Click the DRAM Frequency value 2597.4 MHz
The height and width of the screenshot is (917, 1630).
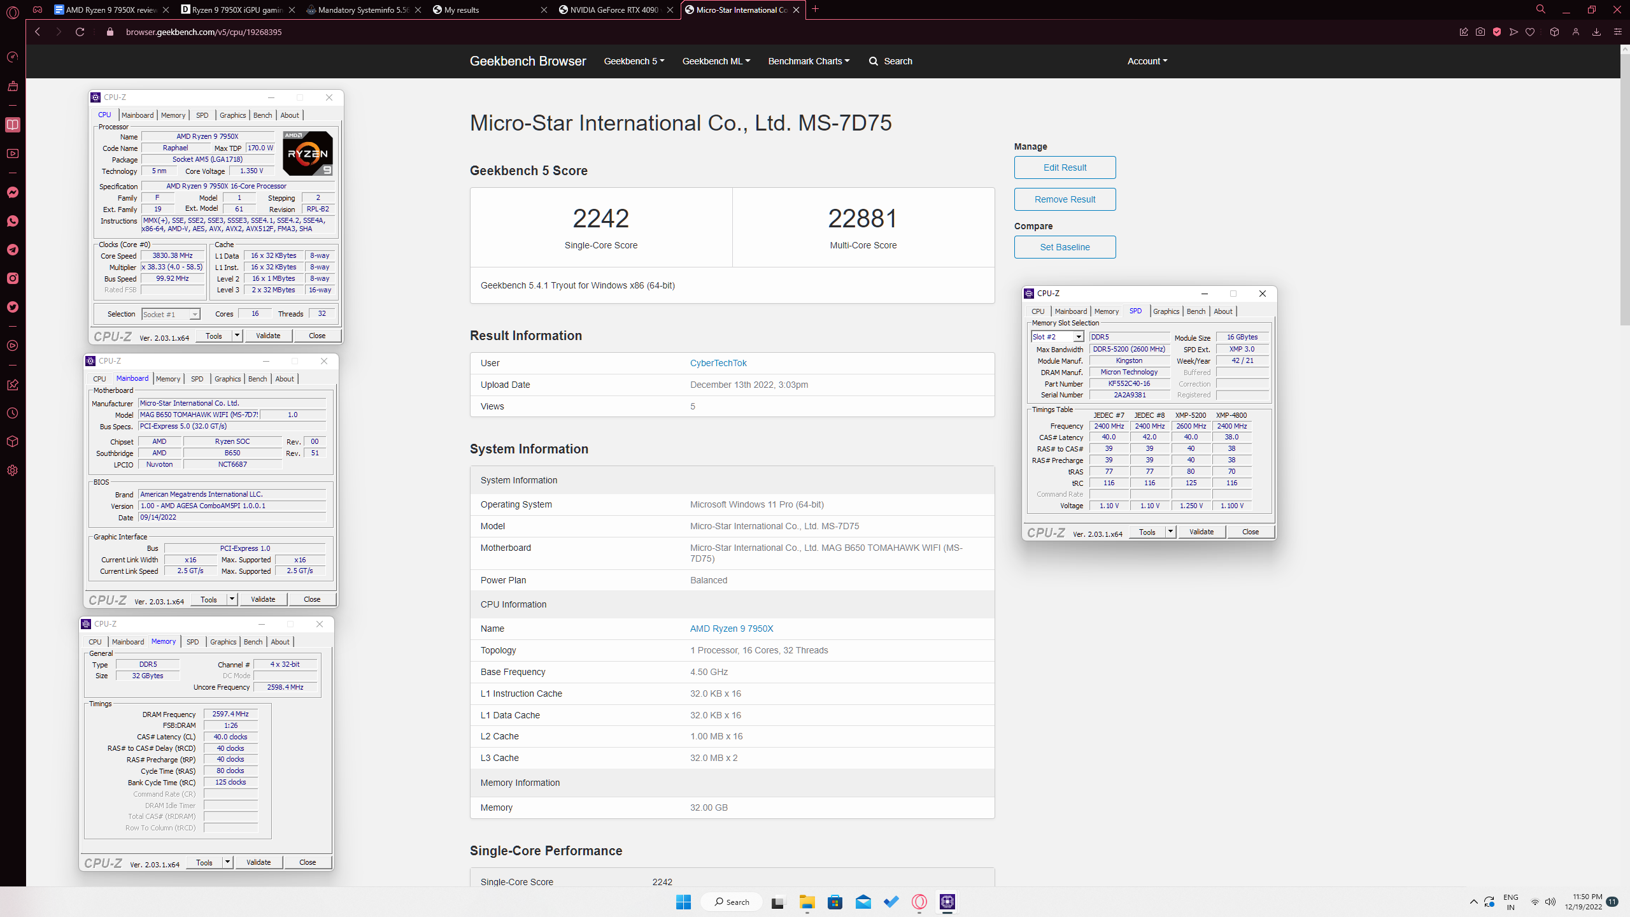coord(230,714)
